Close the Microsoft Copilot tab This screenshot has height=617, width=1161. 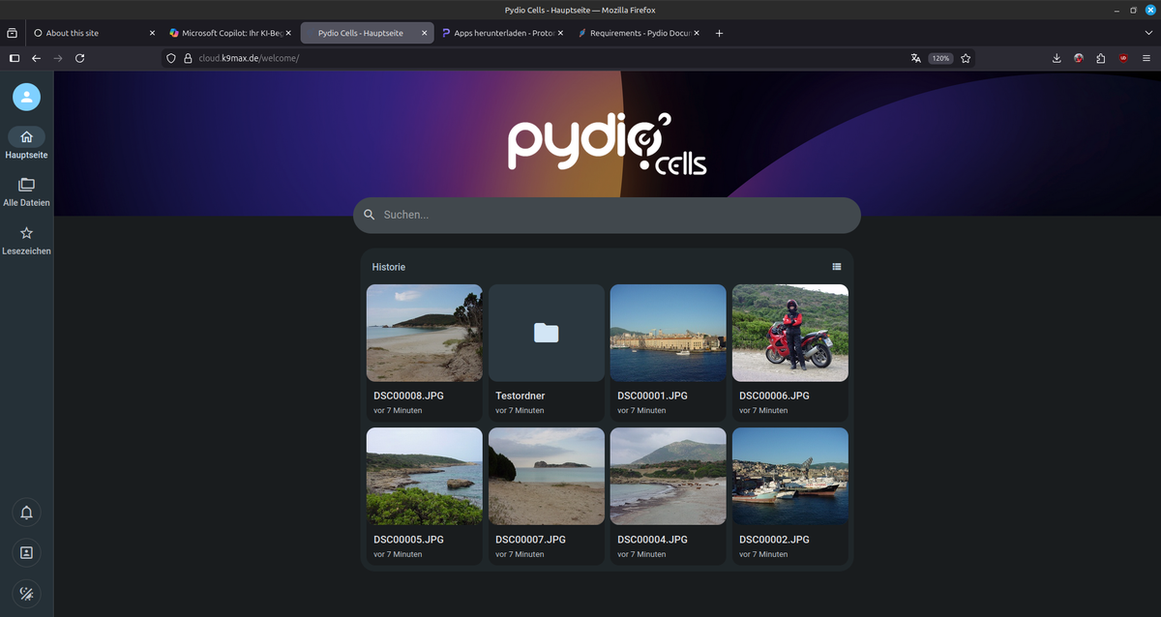click(x=288, y=33)
